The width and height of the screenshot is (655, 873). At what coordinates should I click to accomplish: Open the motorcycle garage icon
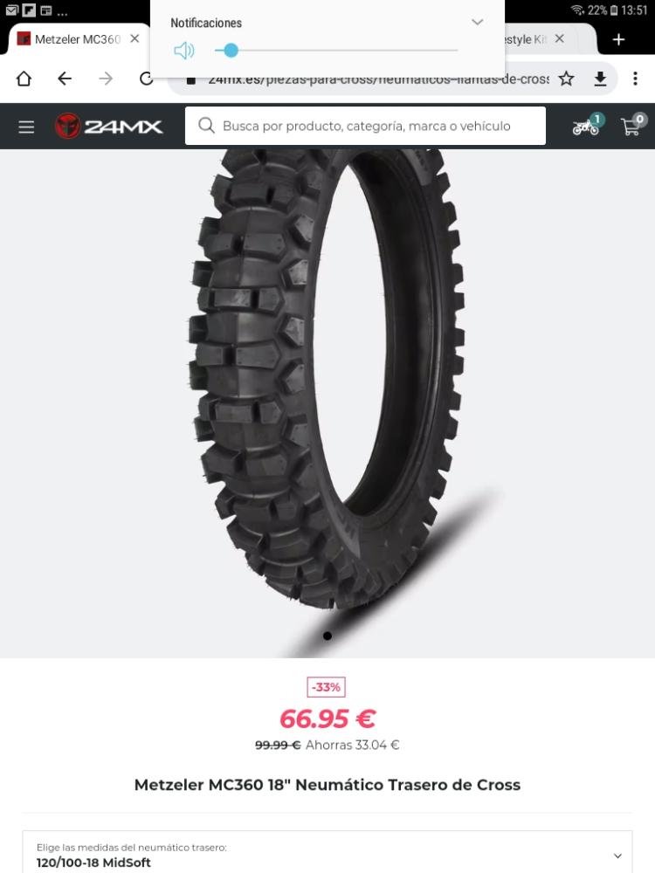[x=588, y=125]
